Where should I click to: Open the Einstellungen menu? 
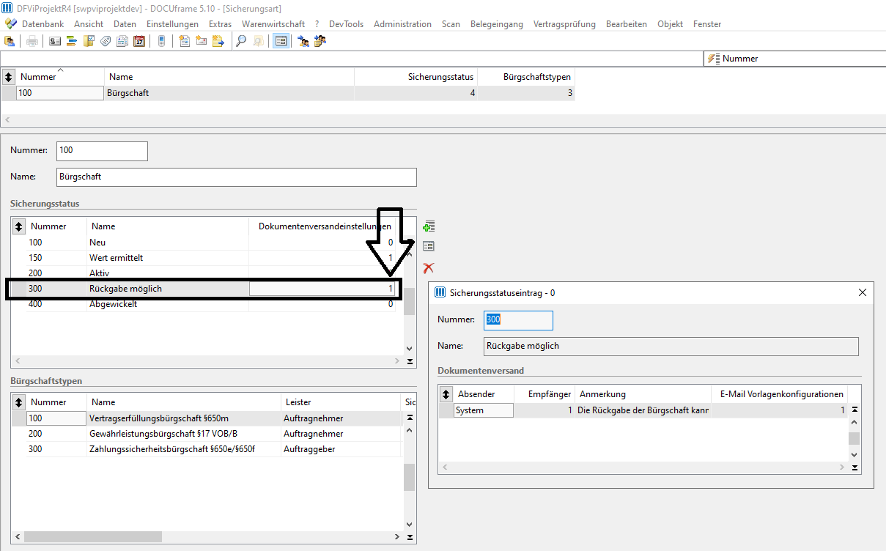click(x=172, y=24)
